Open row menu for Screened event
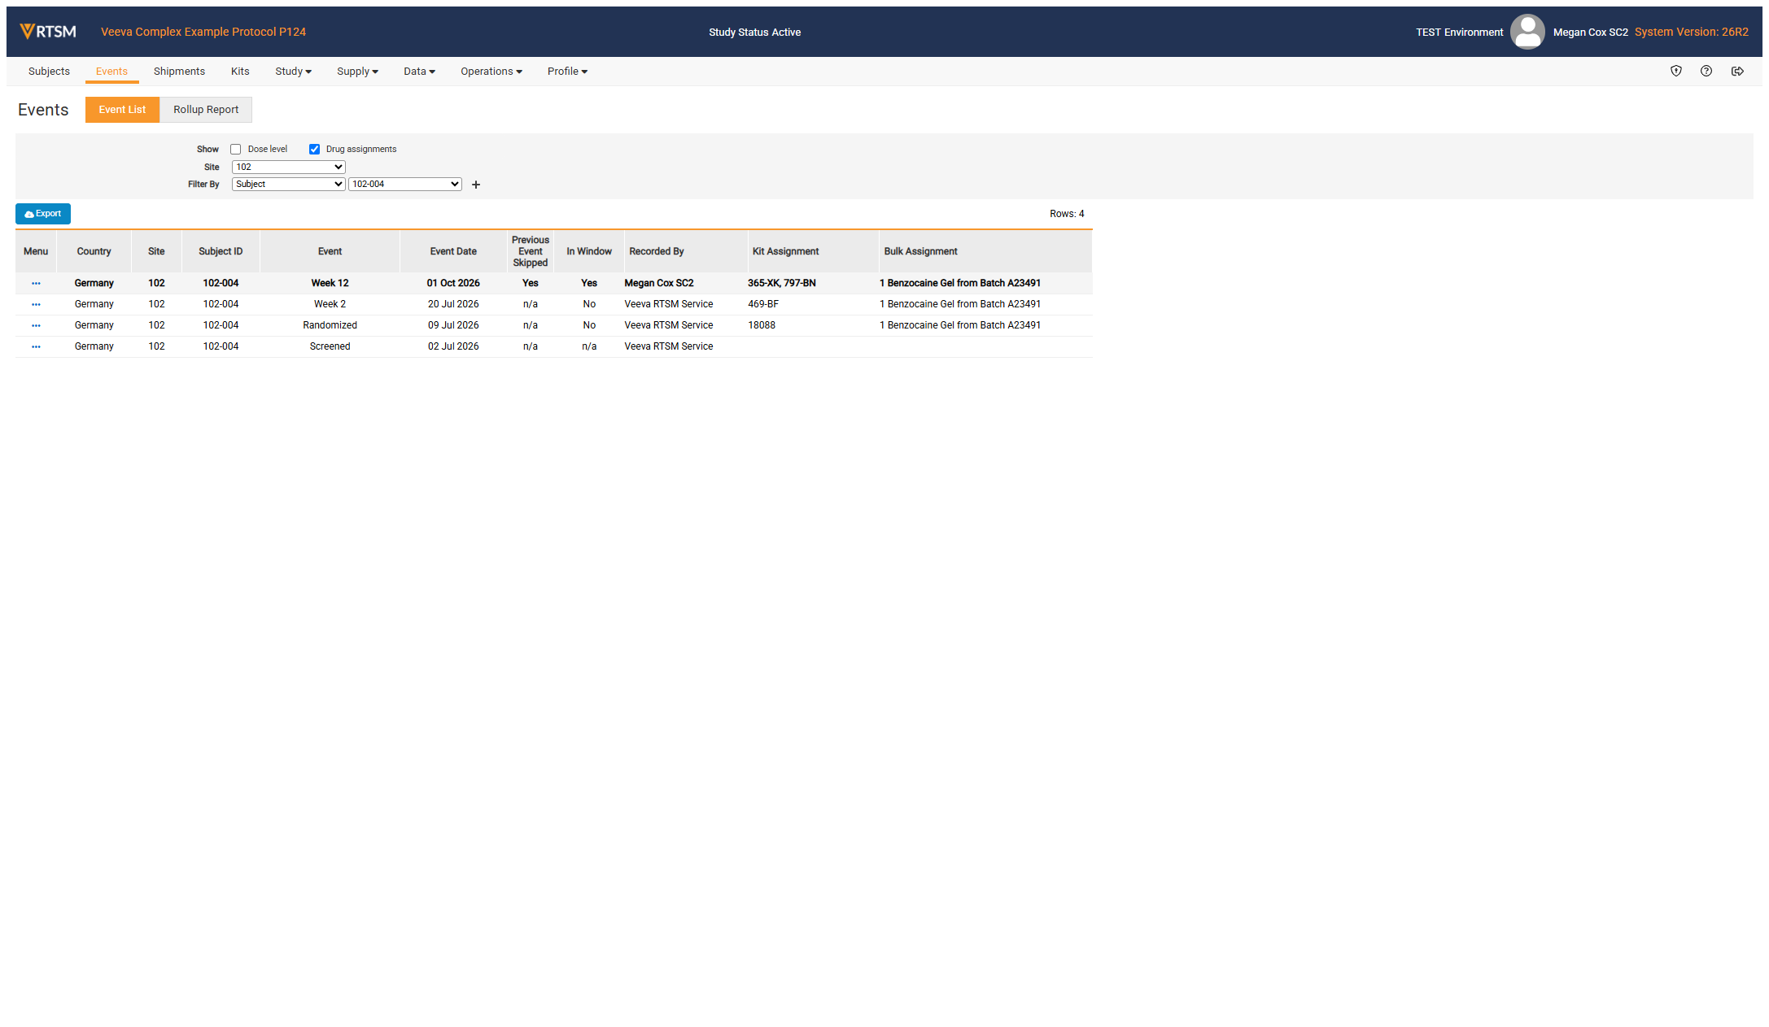 click(36, 346)
